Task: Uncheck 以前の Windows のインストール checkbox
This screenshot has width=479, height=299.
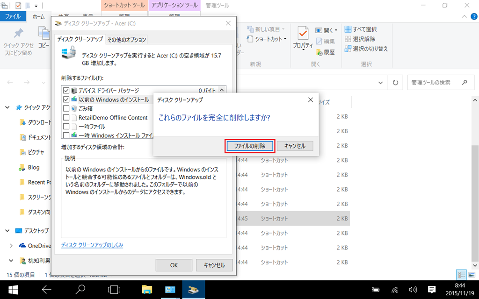Action: tap(66, 100)
